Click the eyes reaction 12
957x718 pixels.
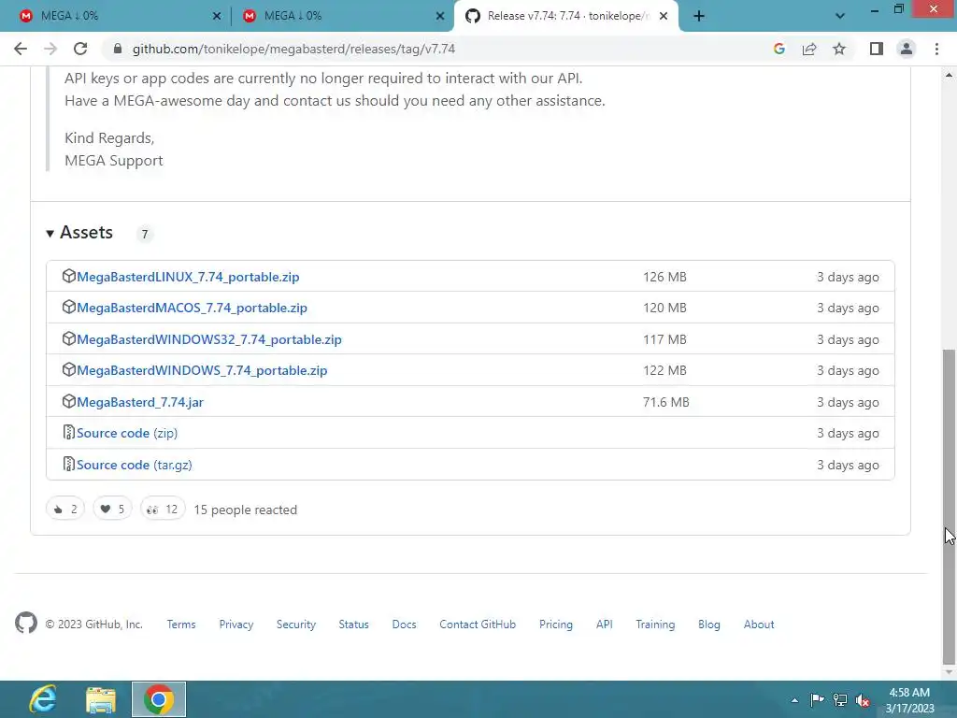click(163, 510)
